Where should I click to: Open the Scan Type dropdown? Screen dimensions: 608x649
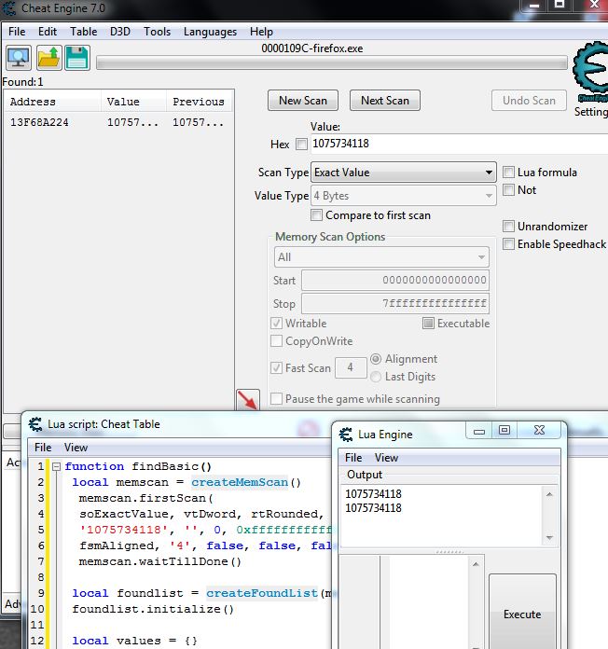(x=403, y=173)
